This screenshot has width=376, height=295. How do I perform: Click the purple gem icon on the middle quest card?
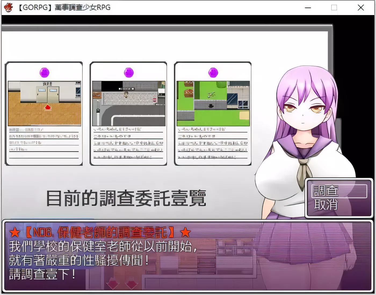pos(129,72)
